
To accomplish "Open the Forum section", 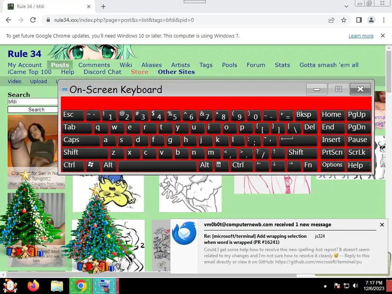I will click(x=256, y=65).
